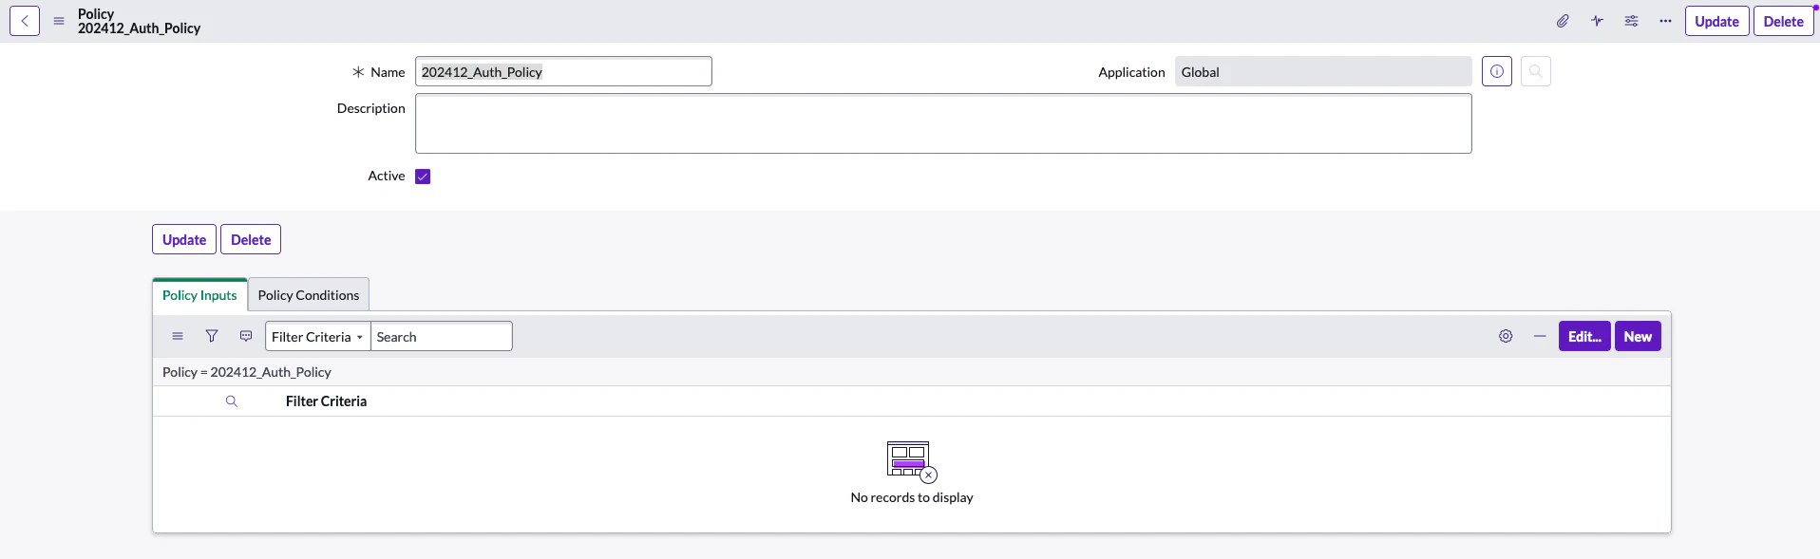Go back using the header back arrow
1820x559 pixels.
[25, 21]
